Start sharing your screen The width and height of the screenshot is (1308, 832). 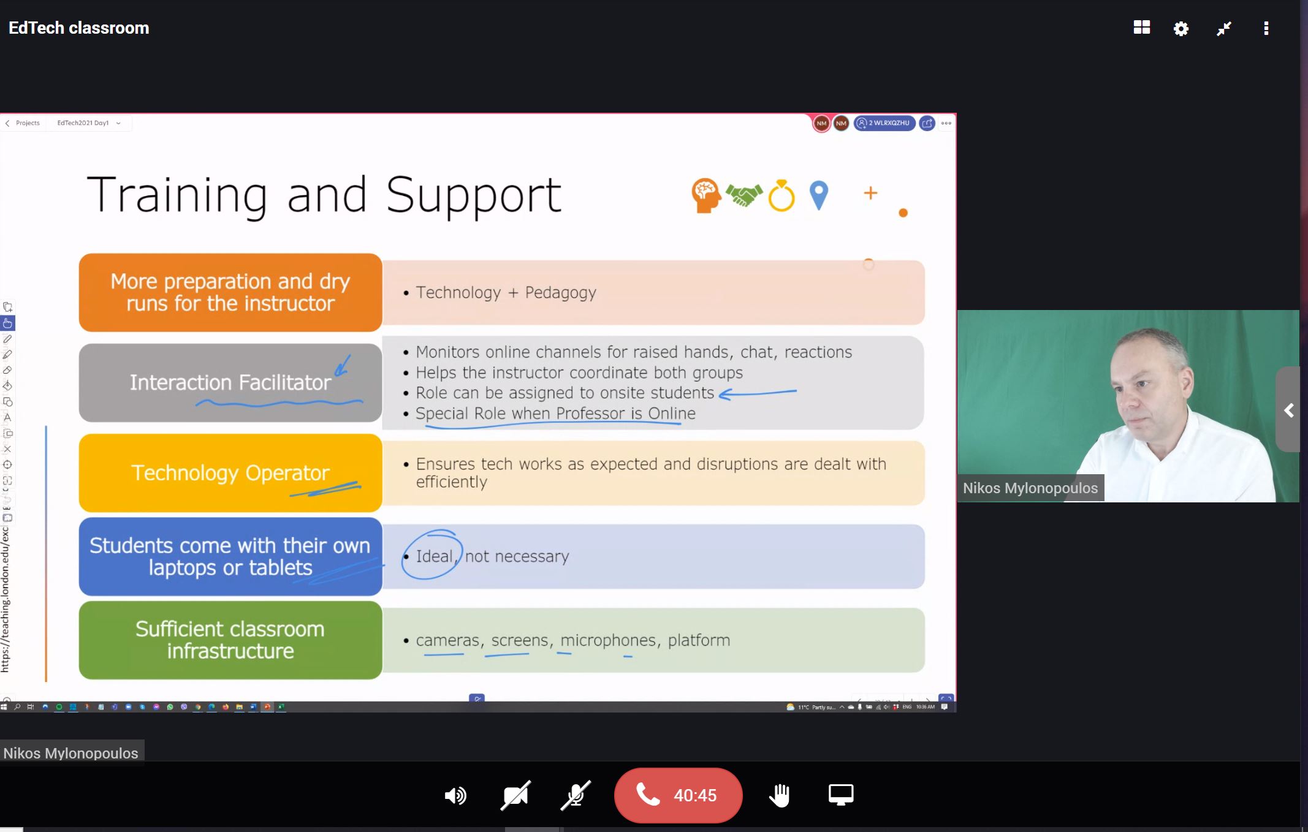[x=841, y=795]
